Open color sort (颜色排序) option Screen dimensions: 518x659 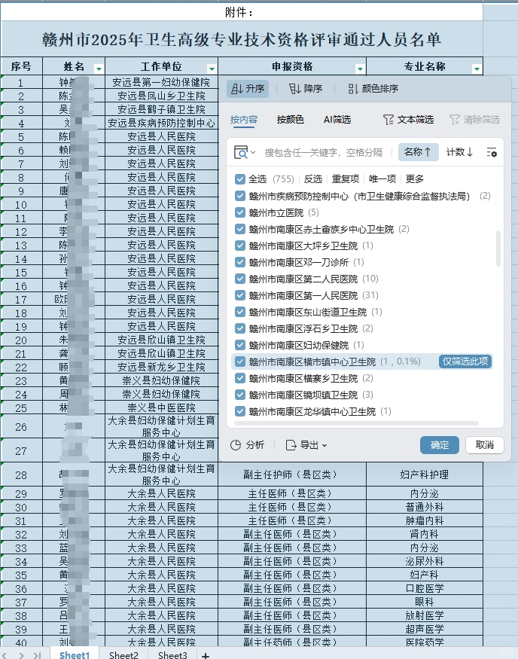pyautogui.click(x=373, y=89)
